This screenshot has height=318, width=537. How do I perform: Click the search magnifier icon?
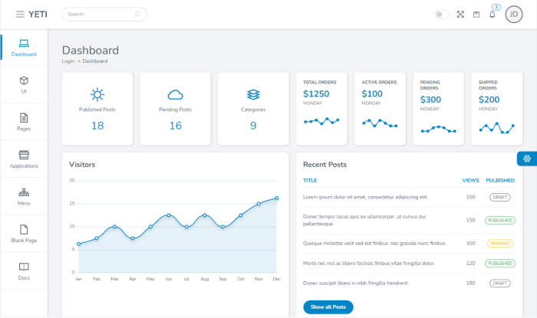point(137,14)
